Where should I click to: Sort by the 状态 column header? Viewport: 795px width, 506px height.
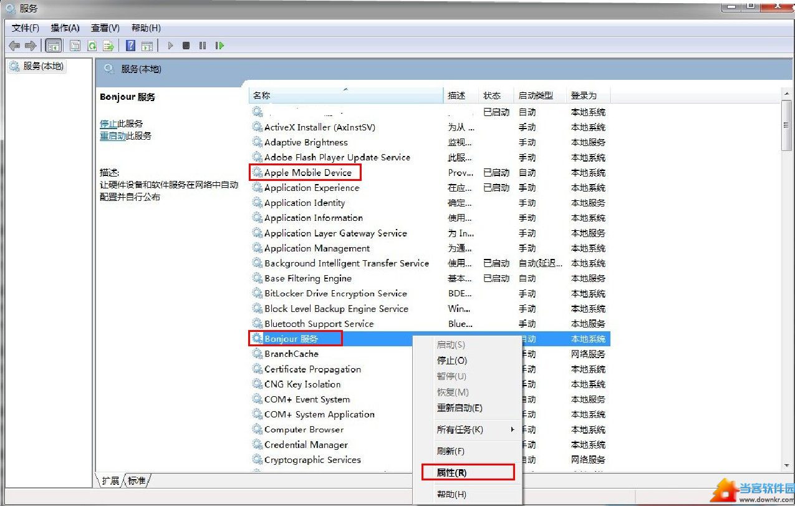coord(497,95)
